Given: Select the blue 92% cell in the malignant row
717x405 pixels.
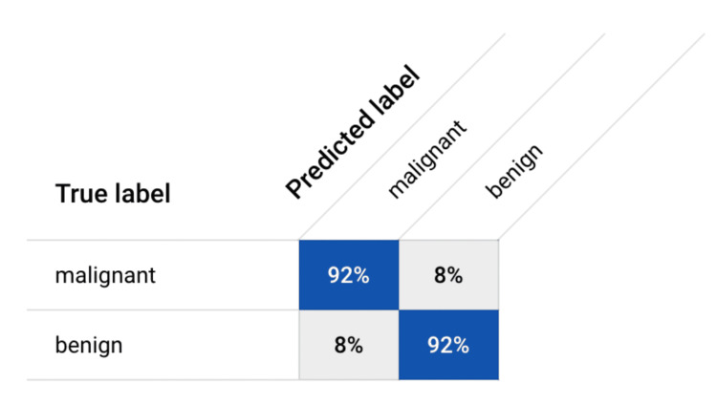Looking at the screenshot, I should tap(349, 275).
